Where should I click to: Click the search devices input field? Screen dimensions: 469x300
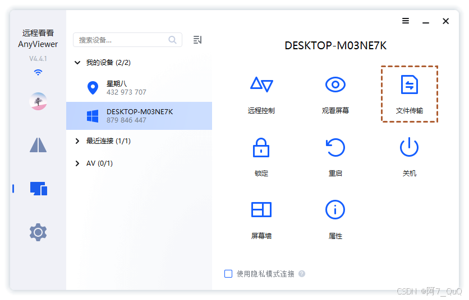pyautogui.click(x=127, y=40)
